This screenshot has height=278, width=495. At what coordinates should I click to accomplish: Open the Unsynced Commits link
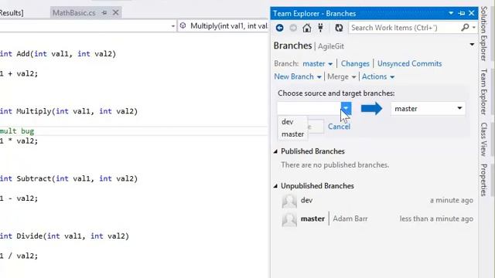[409, 63]
